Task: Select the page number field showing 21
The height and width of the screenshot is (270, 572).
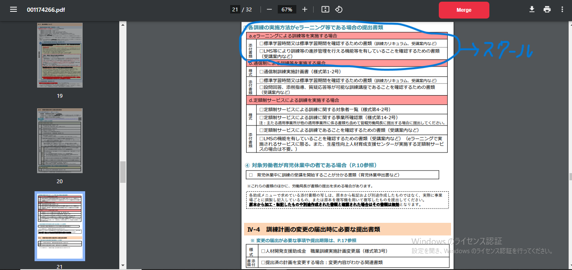Action: (235, 9)
